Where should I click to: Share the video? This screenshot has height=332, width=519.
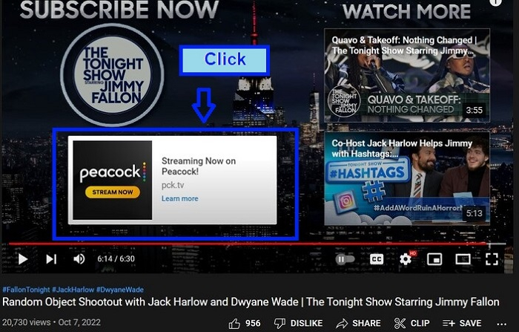tap(358, 323)
